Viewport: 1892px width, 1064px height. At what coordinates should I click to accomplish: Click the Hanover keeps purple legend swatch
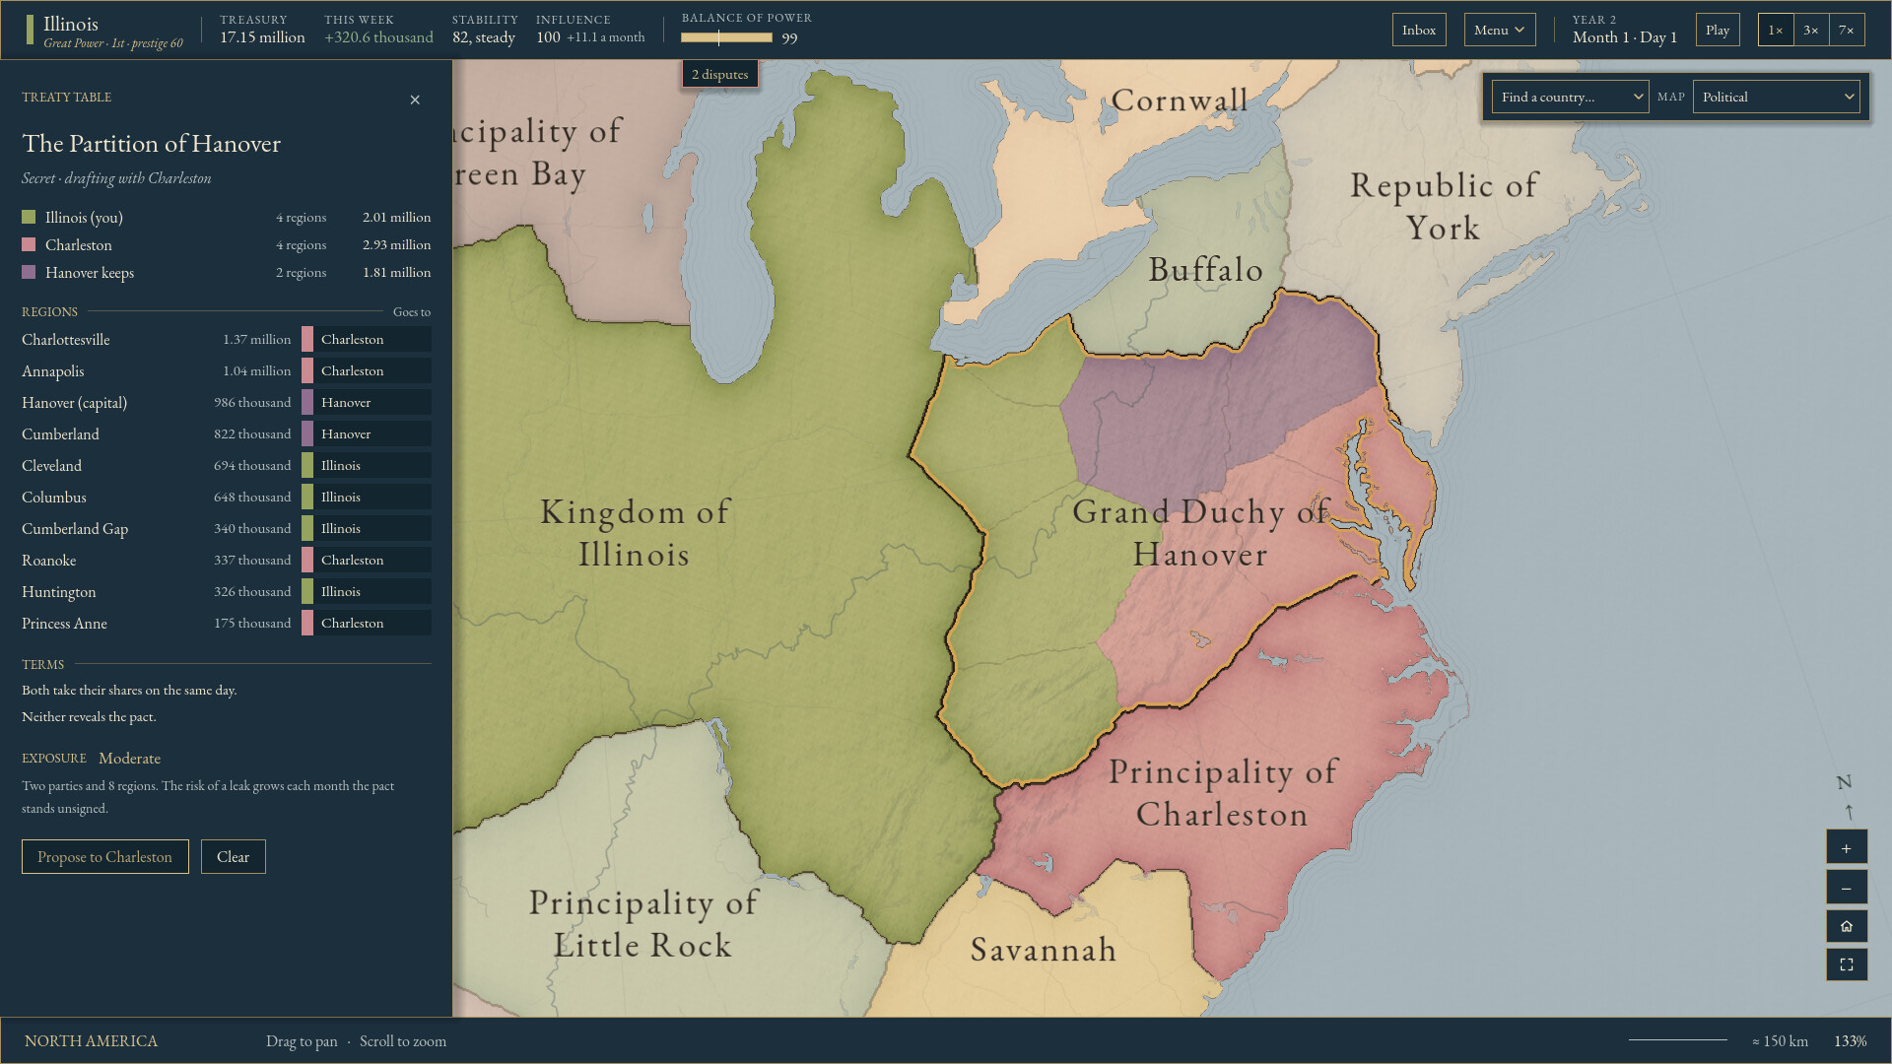(29, 272)
